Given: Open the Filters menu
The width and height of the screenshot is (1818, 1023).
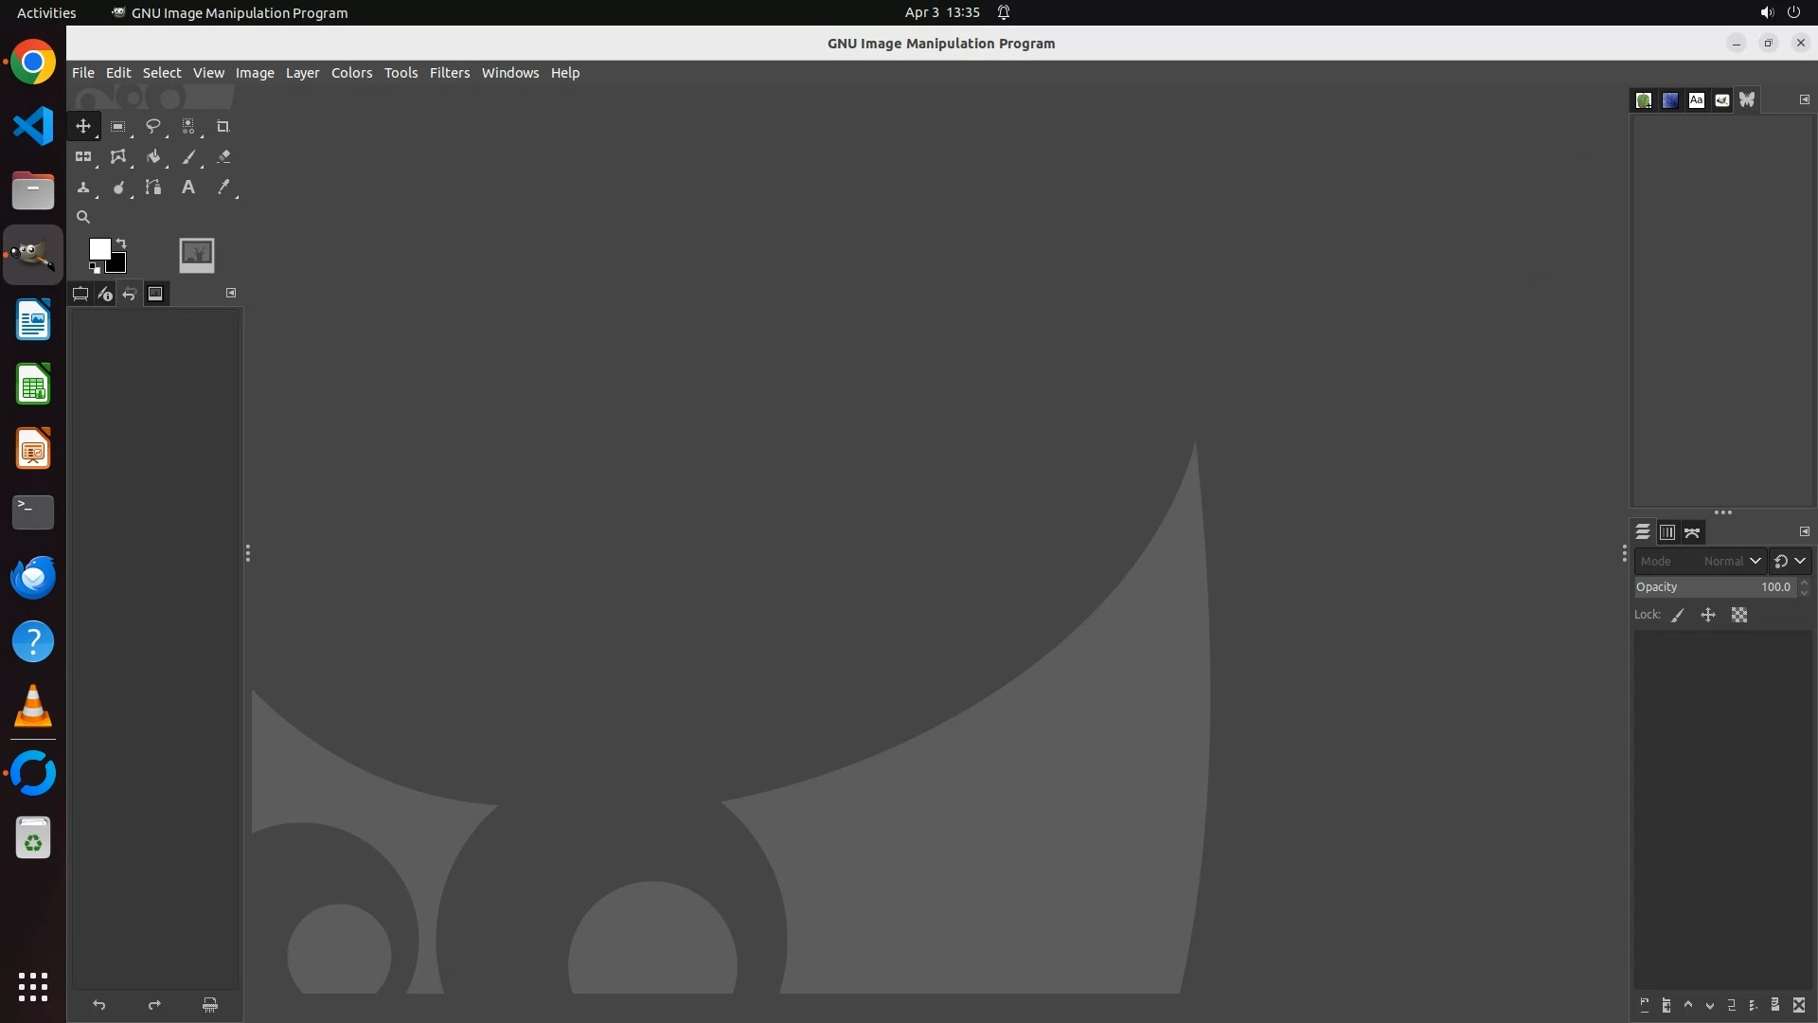Looking at the screenshot, I should (x=449, y=73).
